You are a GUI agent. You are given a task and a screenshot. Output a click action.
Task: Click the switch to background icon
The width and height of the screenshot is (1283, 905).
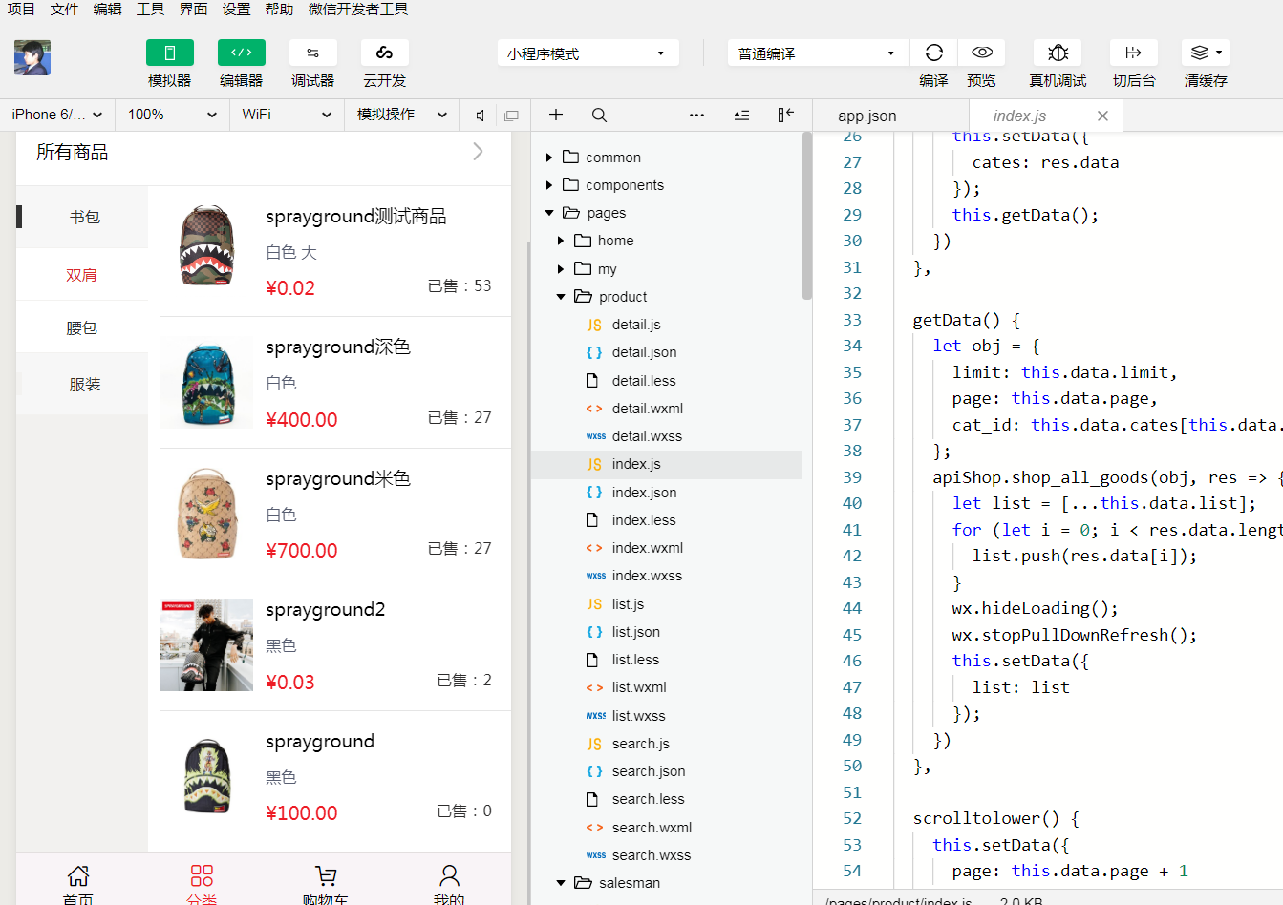(1133, 53)
